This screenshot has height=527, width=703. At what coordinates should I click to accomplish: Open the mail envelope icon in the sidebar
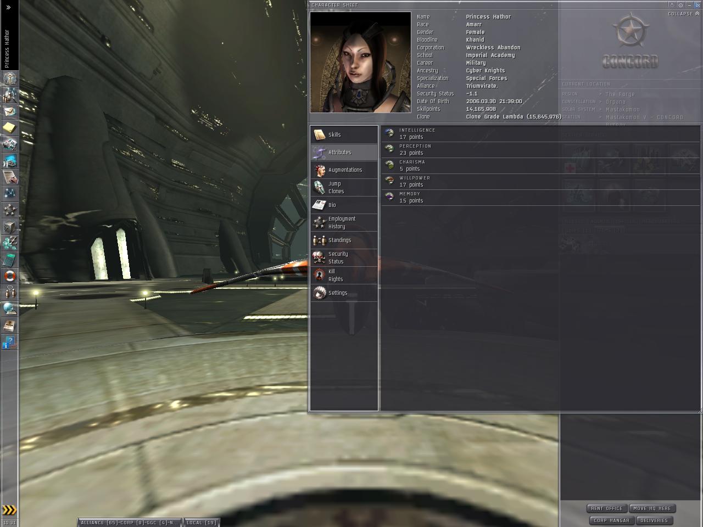click(9, 111)
